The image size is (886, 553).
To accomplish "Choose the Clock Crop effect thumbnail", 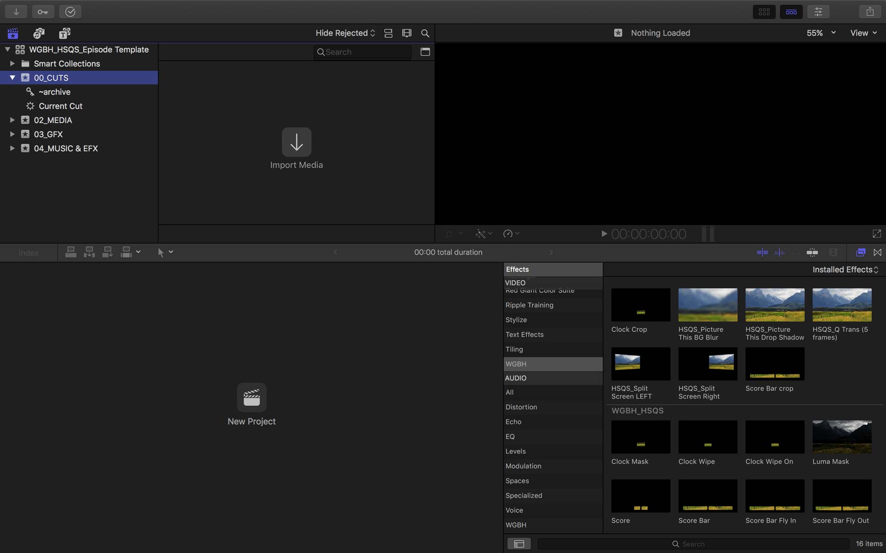I will click(640, 305).
